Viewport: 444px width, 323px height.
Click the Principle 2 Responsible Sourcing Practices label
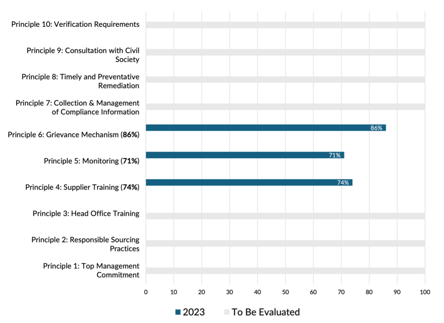85,244
